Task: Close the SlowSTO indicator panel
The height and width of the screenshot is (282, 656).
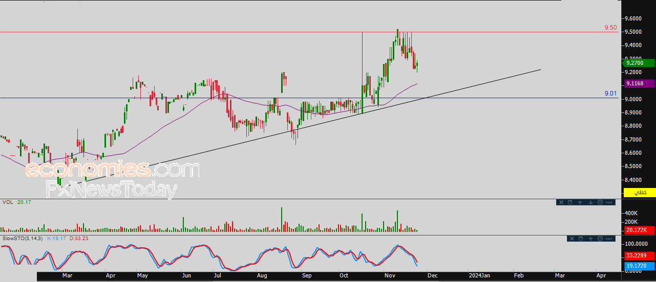Action: pos(572,239)
